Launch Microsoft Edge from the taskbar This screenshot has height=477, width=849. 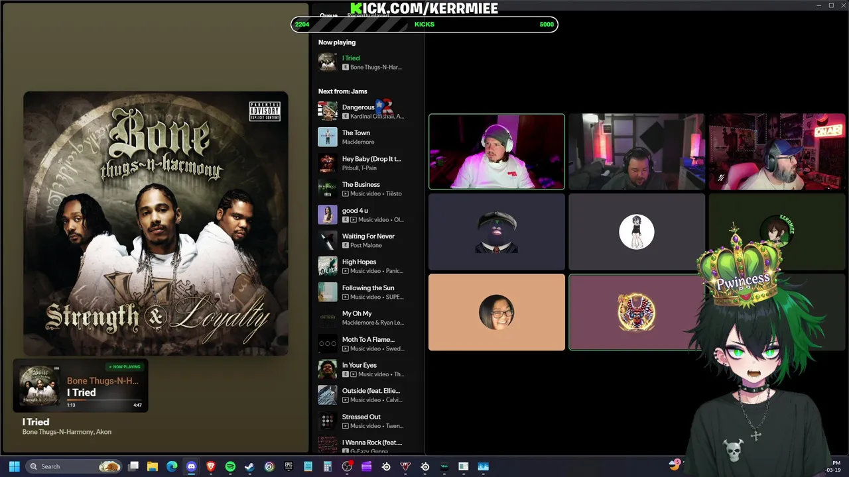tap(172, 466)
